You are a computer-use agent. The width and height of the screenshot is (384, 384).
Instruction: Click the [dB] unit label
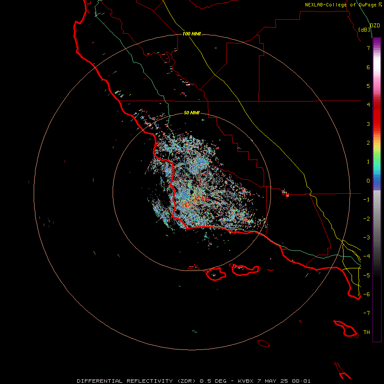point(364,30)
